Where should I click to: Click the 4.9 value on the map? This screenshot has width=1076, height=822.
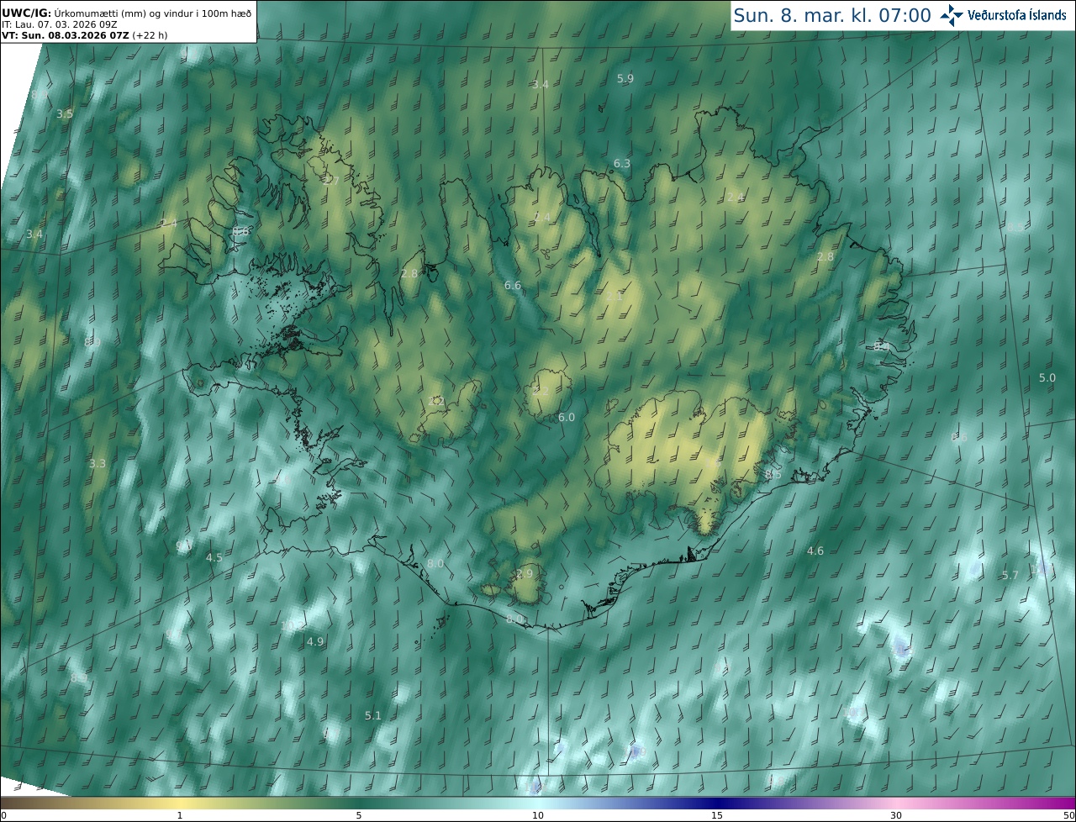point(315,642)
